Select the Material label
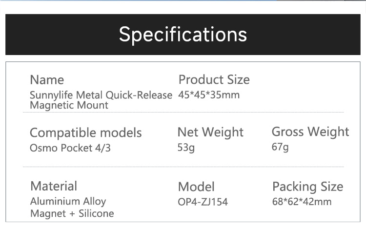The image size is (366, 227). (54, 186)
